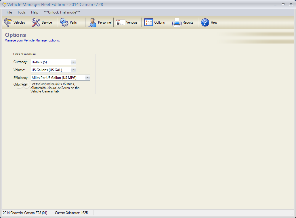Click the Options toolbar label
The image size is (296, 218).
[159, 22]
